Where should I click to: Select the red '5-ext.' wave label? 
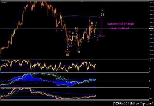[x=68, y=51]
